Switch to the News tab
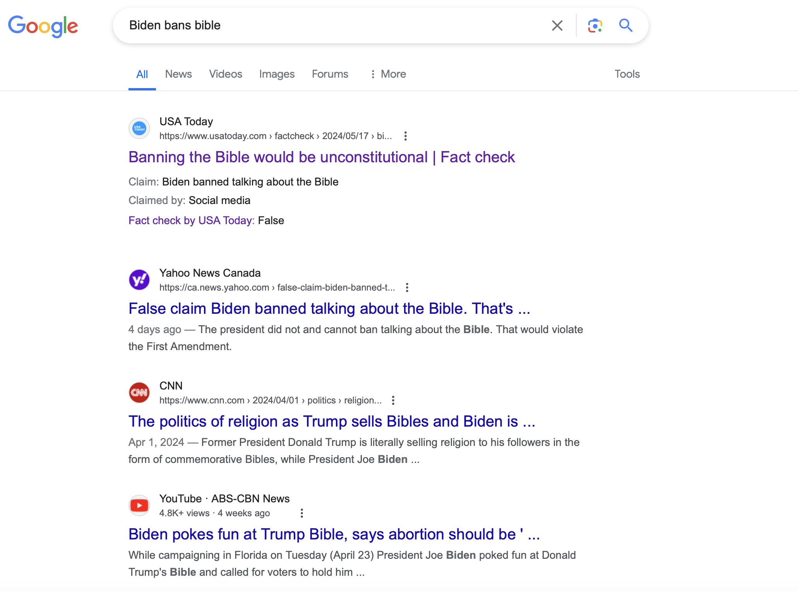Image resolution: width=798 pixels, height=592 pixels. click(x=178, y=74)
